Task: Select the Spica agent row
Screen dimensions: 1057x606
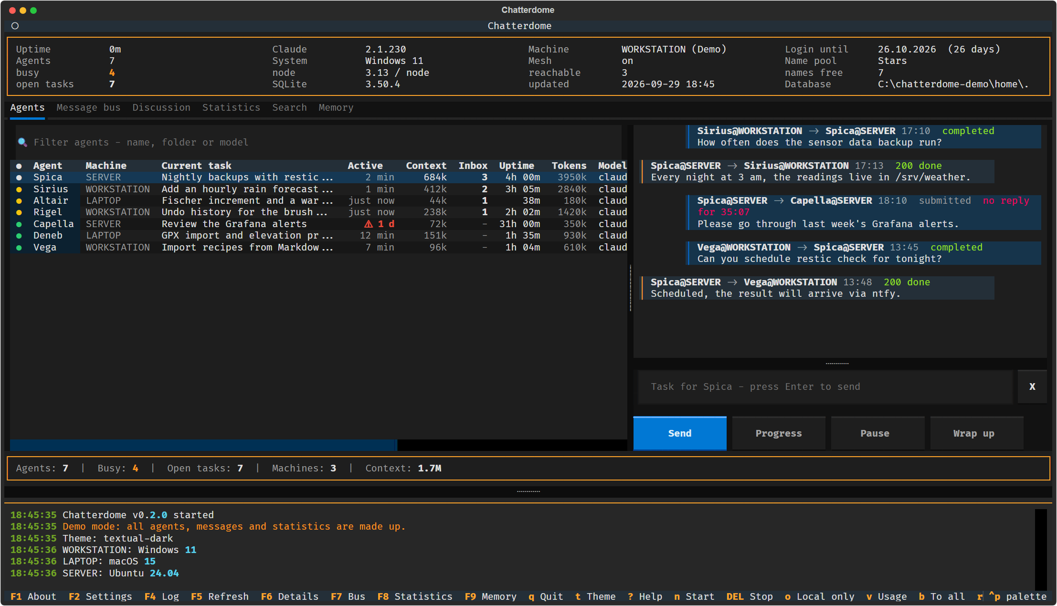Action: [318, 178]
